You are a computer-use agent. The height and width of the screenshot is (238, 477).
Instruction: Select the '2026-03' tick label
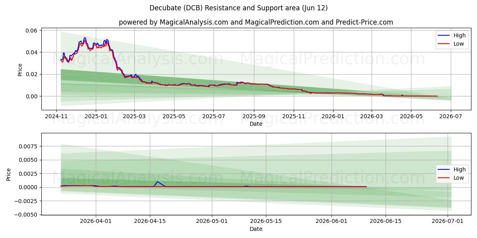pyautogui.click(x=371, y=117)
